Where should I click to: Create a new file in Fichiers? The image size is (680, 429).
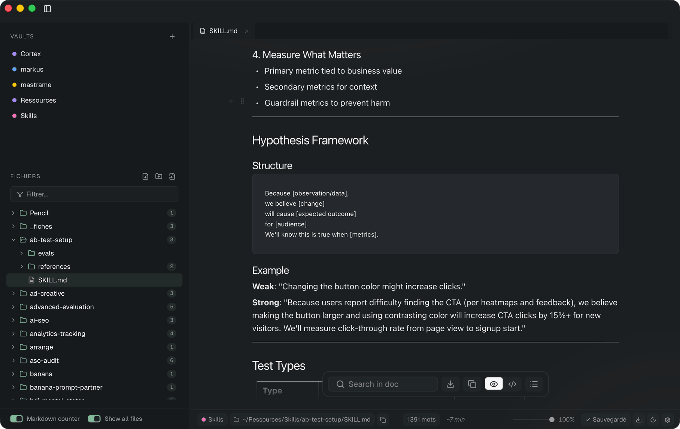[x=145, y=176]
